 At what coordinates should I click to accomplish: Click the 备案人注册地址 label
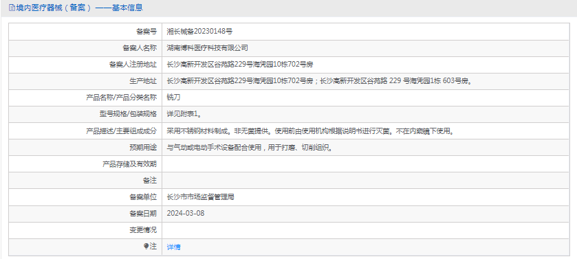(x=133, y=65)
